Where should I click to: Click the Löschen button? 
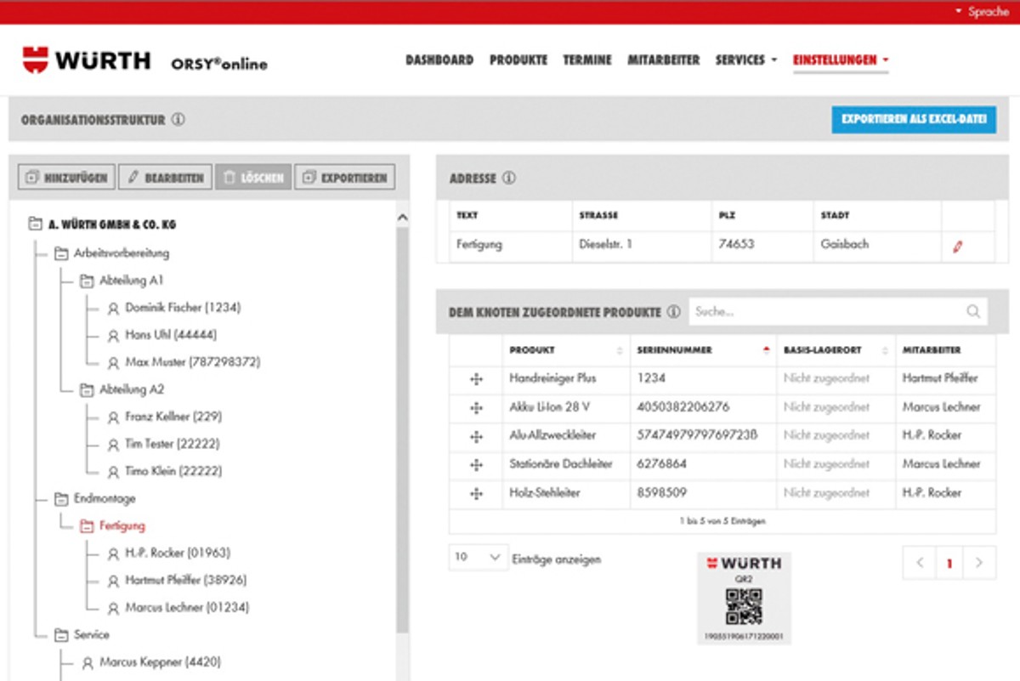253,178
